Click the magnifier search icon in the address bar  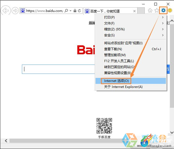point(66,11)
